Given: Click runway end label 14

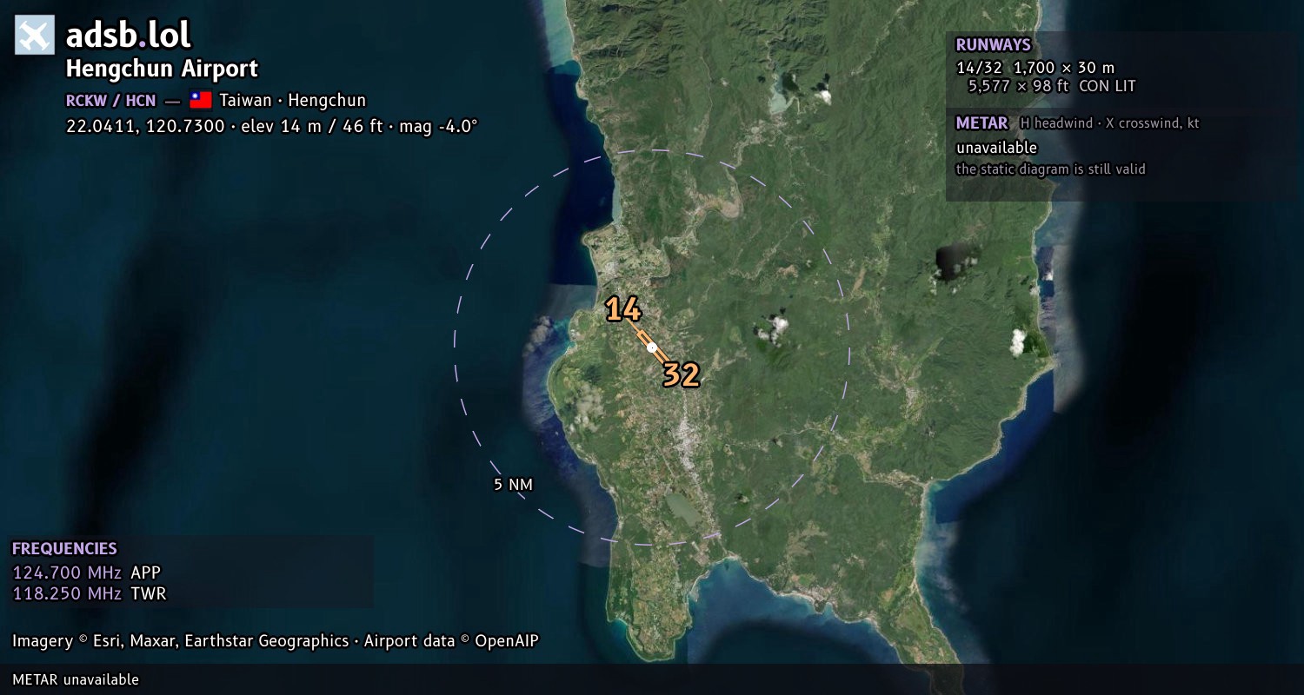Looking at the screenshot, I should [623, 309].
